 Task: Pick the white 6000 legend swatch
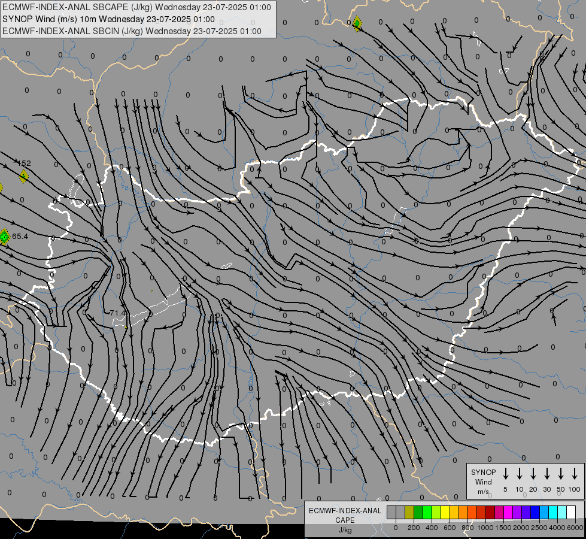coord(571,512)
